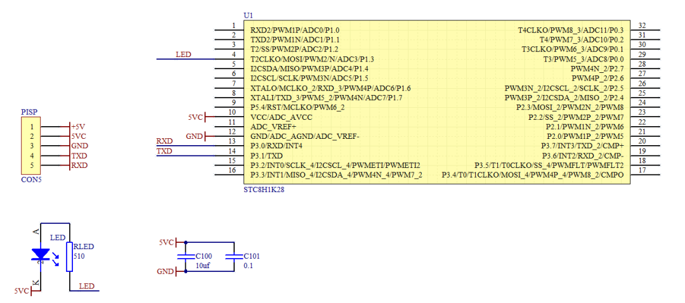The height and width of the screenshot is (303, 685).
Task: Select pin label I2CSDA/MISO/PWM3P/ADC4/P1.4
Action: click(310, 68)
